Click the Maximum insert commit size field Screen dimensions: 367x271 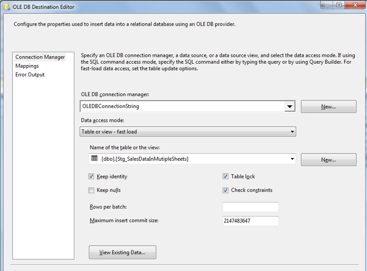click(x=250, y=221)
